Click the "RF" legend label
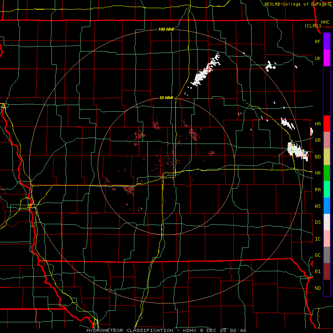This screenshot has height=333, width=333. [317, 41]
